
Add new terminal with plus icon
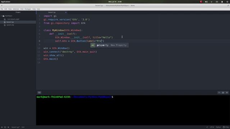tap(2, 127)
